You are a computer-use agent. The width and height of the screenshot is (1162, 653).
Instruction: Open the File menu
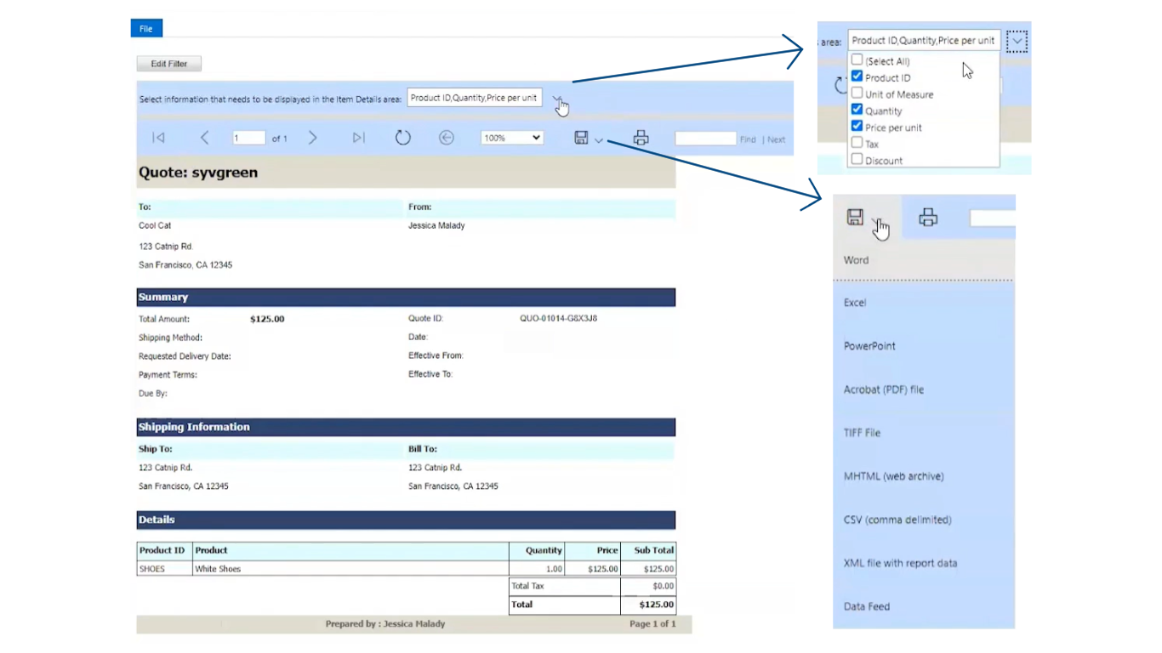tap(145, 27)
